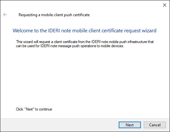This screenshot has height=132, width=170.
Task: Go back using the left arrow icon
Action: tap(5, 15)
